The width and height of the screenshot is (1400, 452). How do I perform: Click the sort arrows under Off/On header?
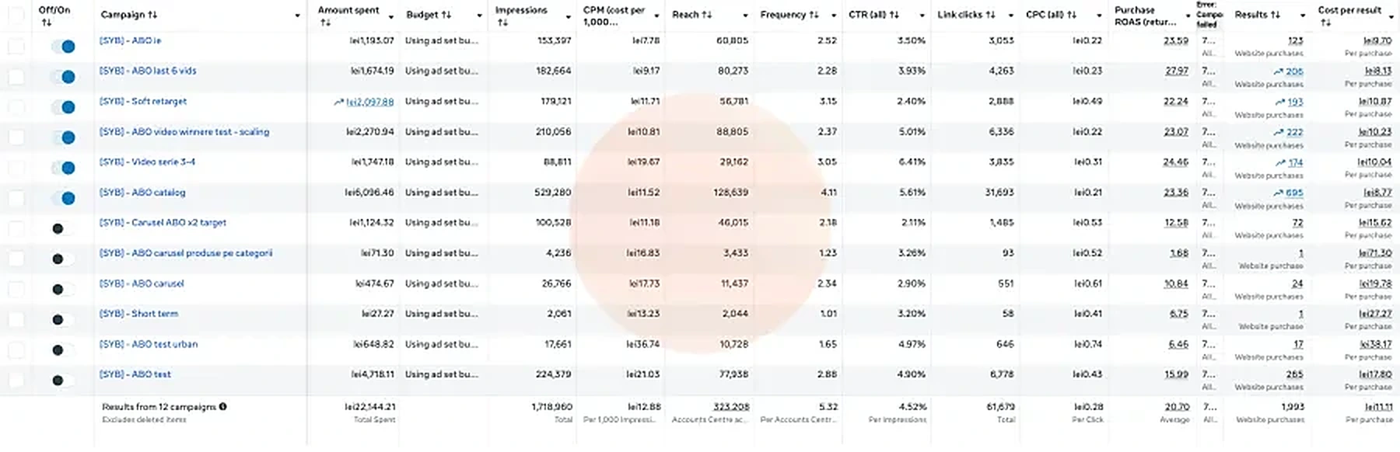(x=46, y=23)
